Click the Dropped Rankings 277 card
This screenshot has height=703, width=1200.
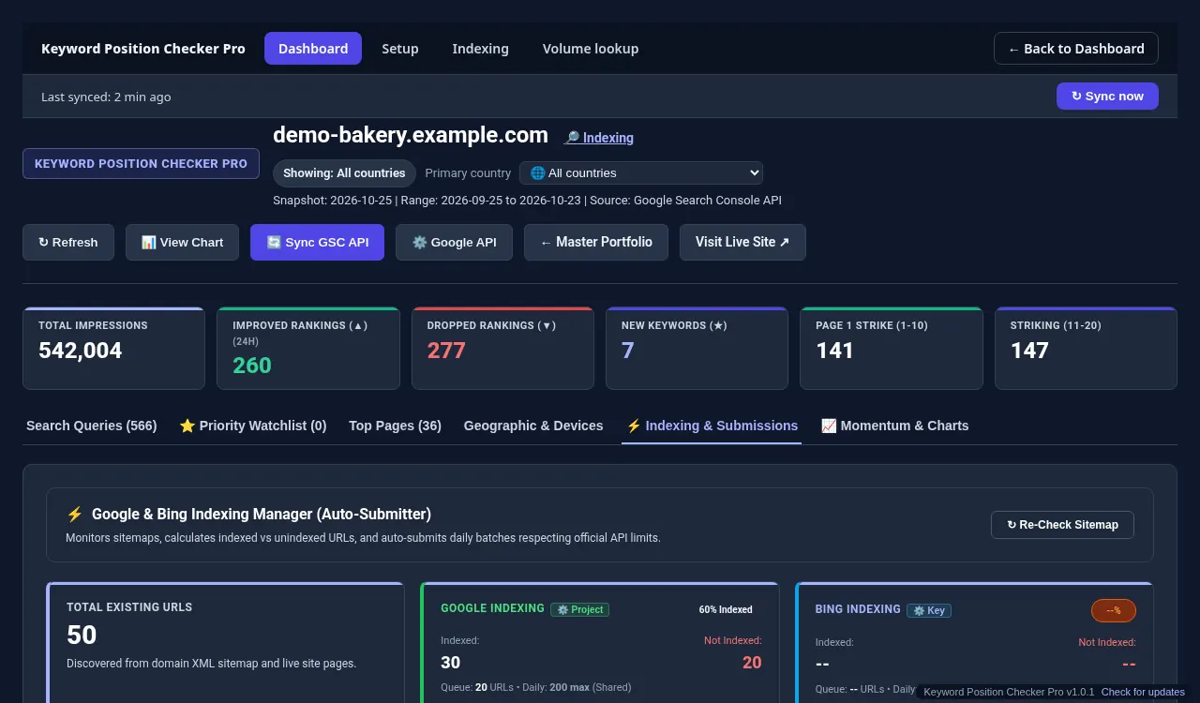(x=502, y=348)
